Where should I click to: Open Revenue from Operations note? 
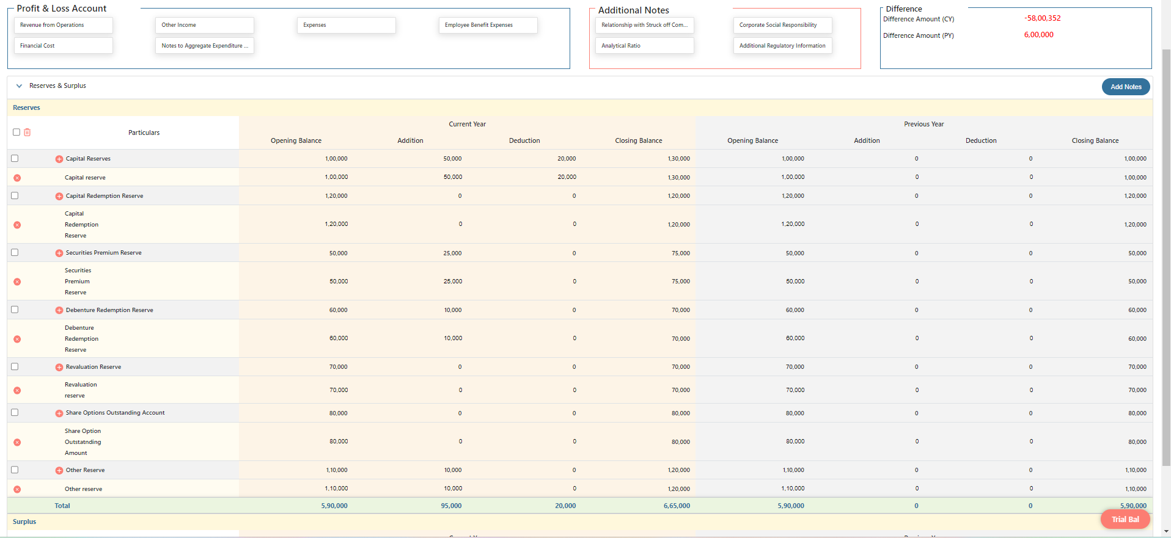64,25
